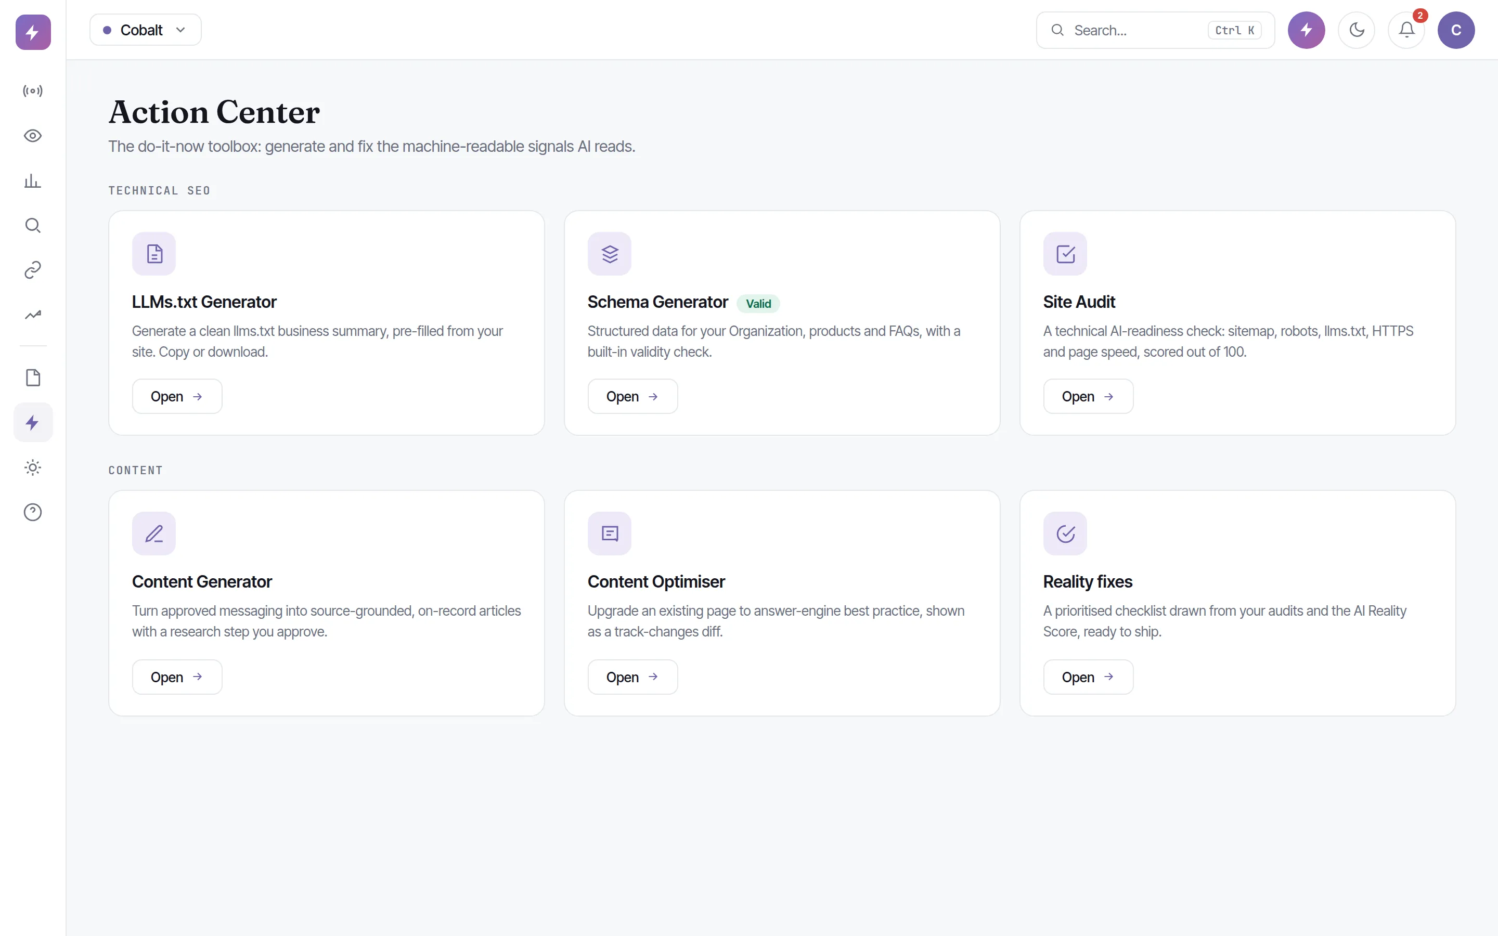This screenshot has width=1498, height=936.
Task: Open the document page sidebar icon
Action: (x=33, y=378)
